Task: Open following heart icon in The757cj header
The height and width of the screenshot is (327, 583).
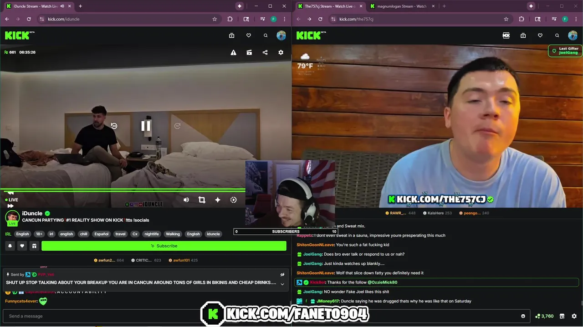Action: [x=540, y=35]
